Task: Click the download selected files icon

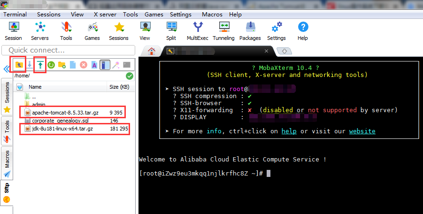Action: [30, 65]
